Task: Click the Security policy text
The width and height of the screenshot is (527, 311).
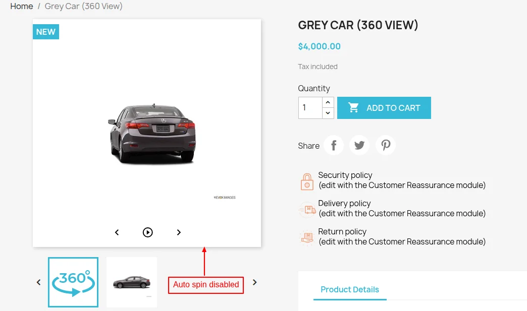Action: coord(402,180)
